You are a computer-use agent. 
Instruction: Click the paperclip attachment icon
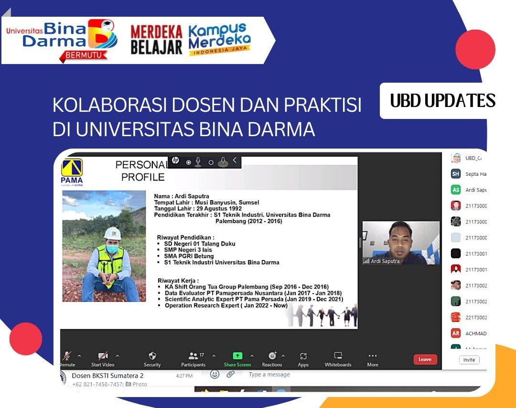(230, 374)
